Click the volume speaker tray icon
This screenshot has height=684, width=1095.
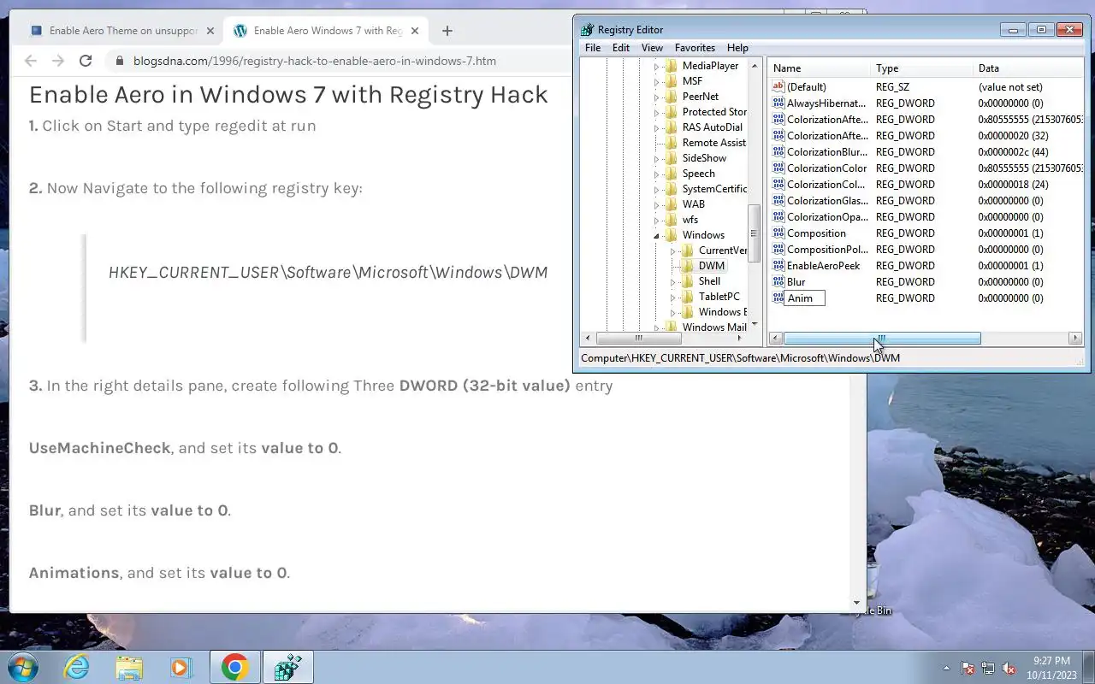[1009, 668]
